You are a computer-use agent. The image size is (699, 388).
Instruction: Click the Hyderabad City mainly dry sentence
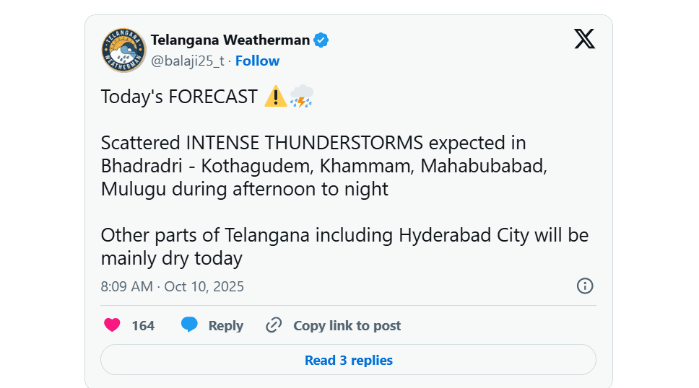pyautogui.click(x=344, y=247)
